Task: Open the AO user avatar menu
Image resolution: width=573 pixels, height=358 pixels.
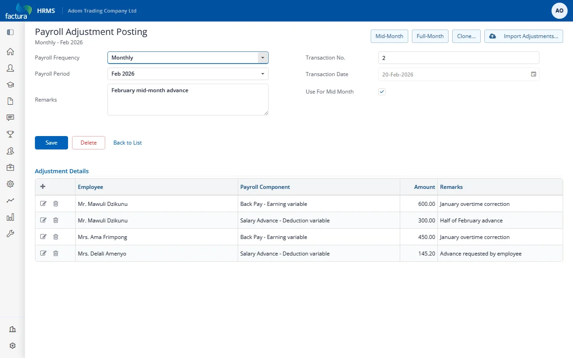Action: [560, 11]
